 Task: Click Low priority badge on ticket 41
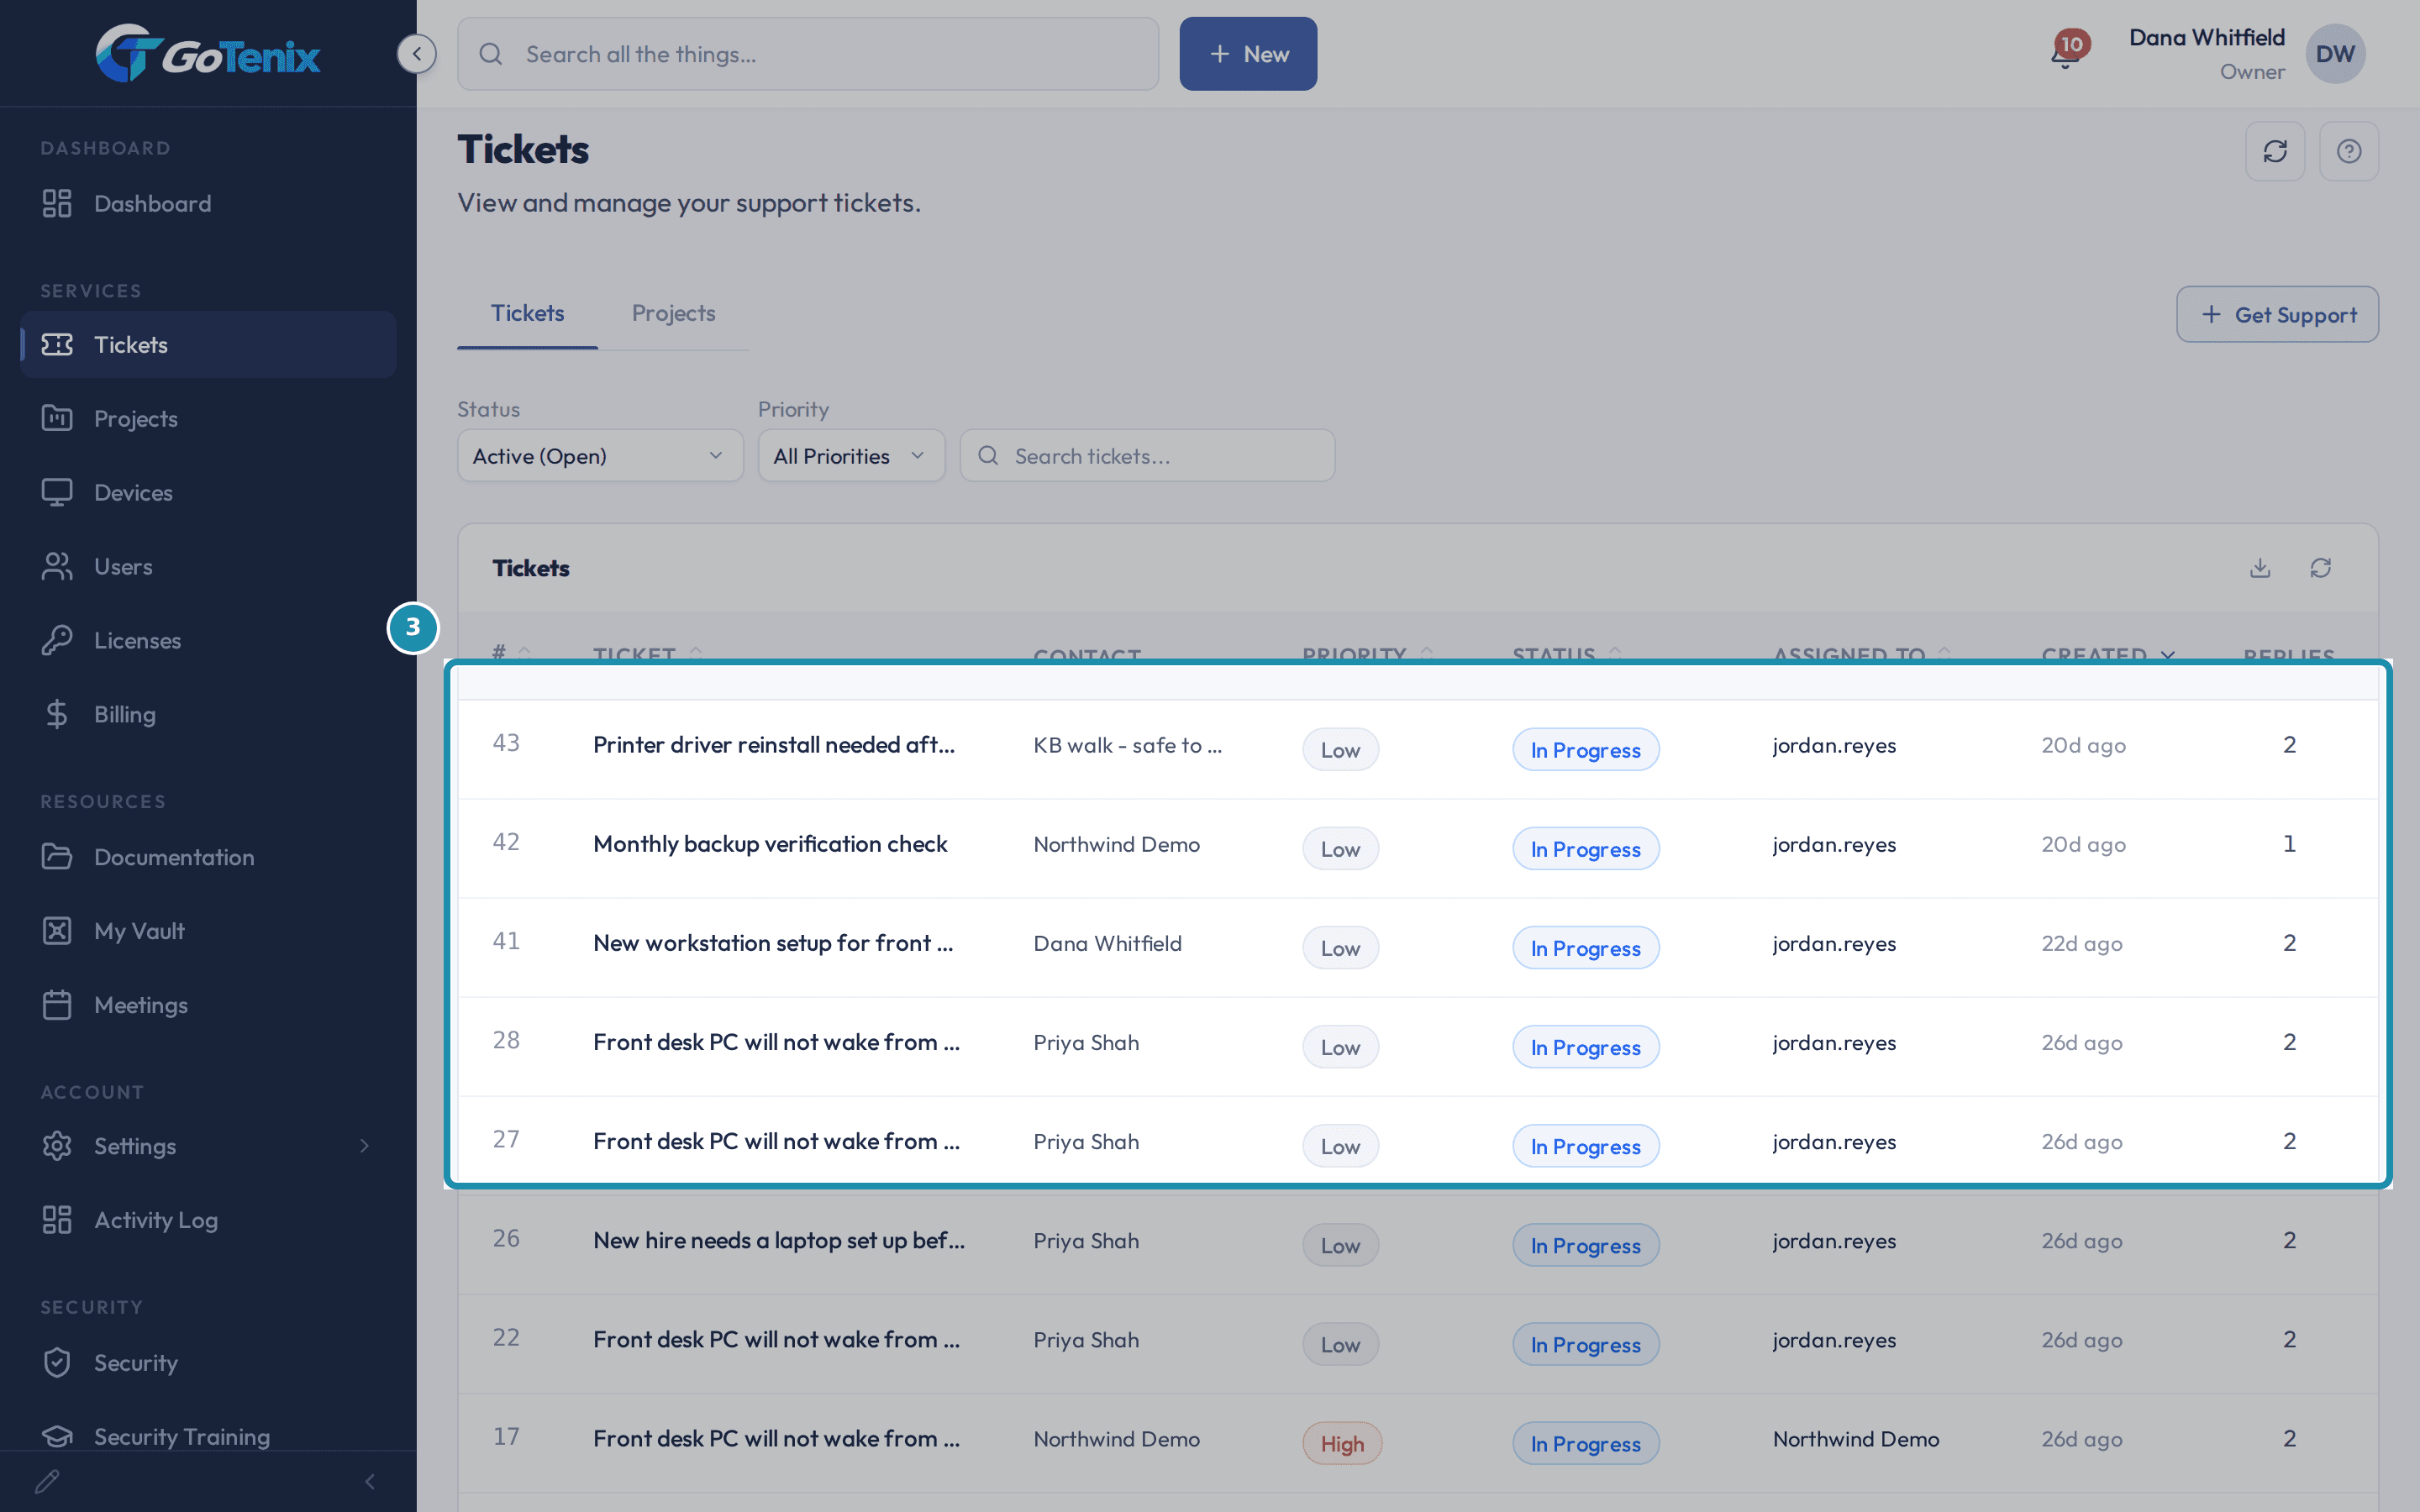point(1340,948)
